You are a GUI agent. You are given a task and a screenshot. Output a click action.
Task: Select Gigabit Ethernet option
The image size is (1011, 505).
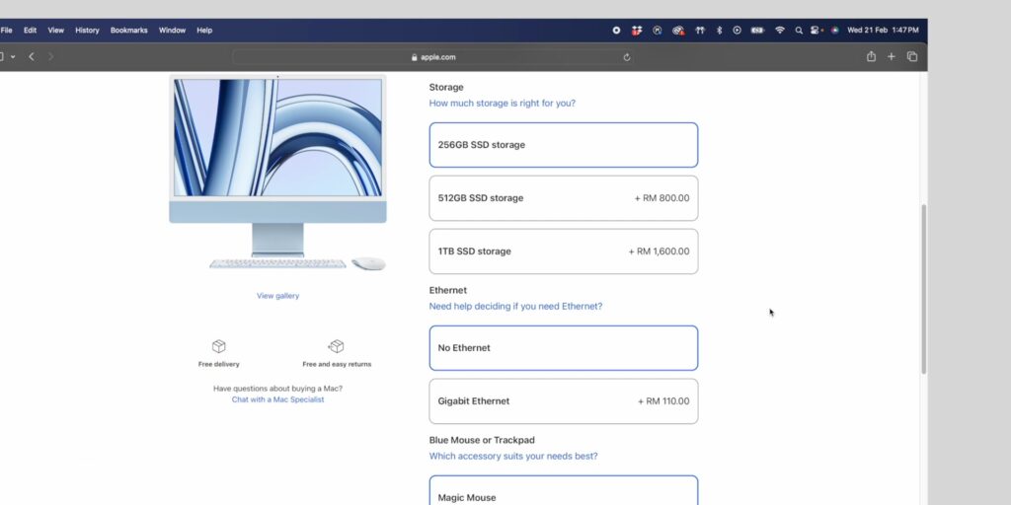(564, 401)
